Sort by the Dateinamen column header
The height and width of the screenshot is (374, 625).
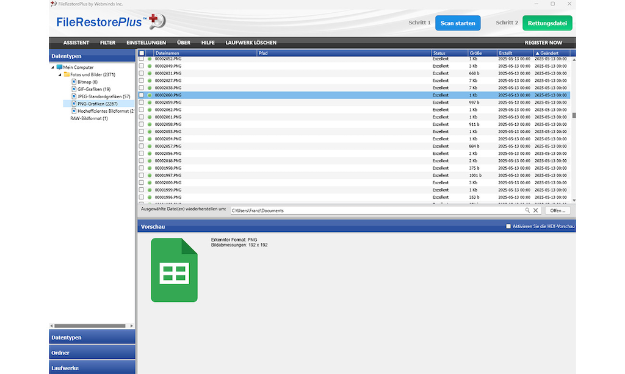[205, 53]
